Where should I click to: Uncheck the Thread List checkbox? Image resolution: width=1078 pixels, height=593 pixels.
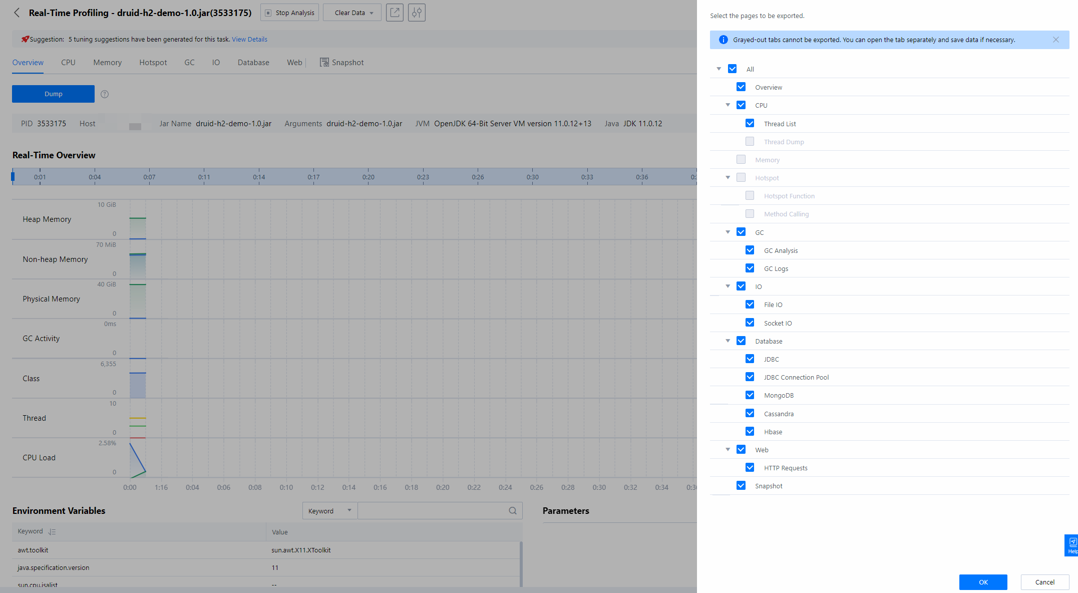tap(750, 123)
